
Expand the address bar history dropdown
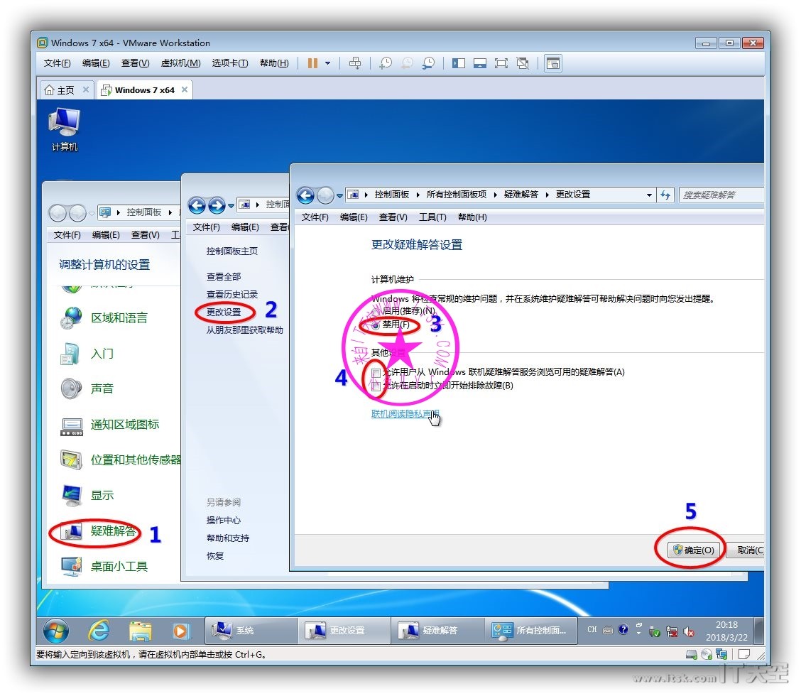649,195
